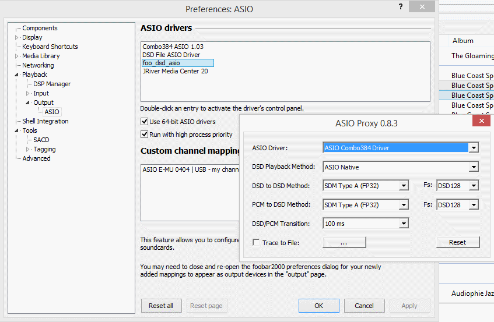Open Fs dropdown for DSD to DSD
494x322 pixels.
473,186
